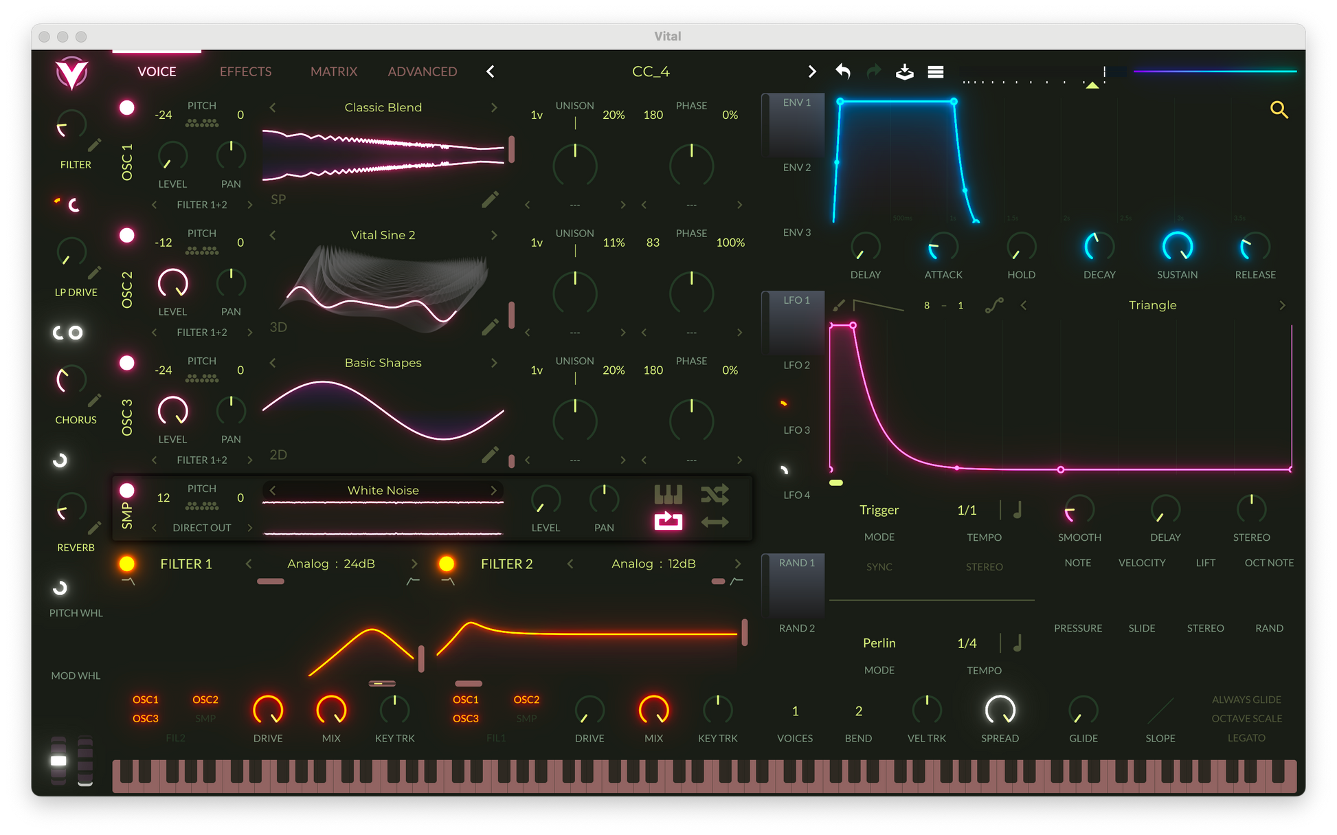The image size is (1337, 835).
Task: Click the Vital logo icon
Action: 71,72
